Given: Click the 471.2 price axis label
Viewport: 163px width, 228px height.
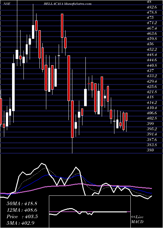Looking at the screenshot, I should pos(152,23).
